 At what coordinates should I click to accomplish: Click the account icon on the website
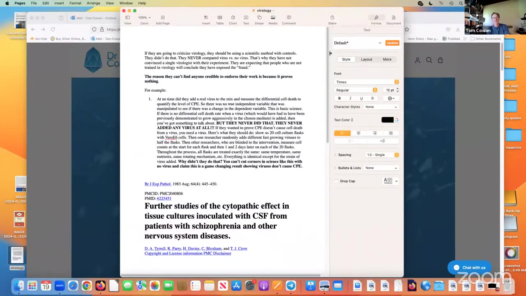point(418,60)
